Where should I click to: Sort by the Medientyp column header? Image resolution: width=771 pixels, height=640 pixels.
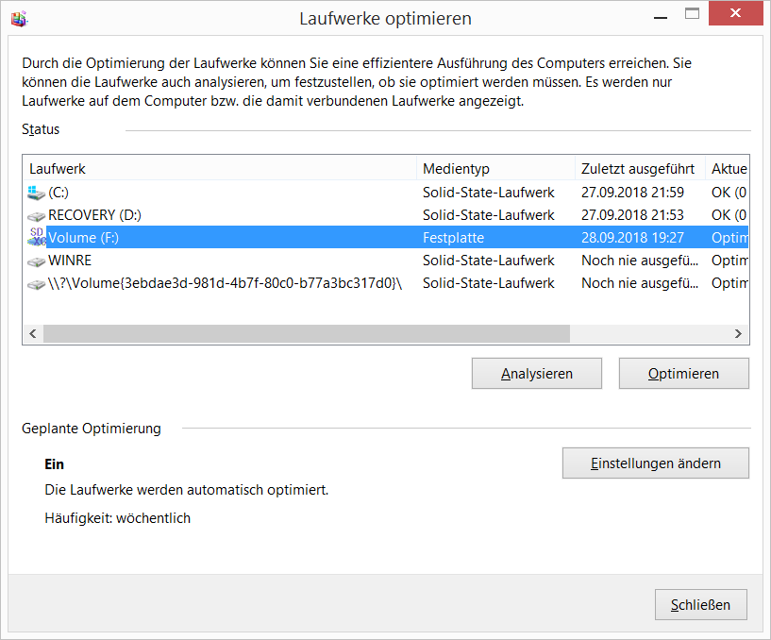click(495, 169)
